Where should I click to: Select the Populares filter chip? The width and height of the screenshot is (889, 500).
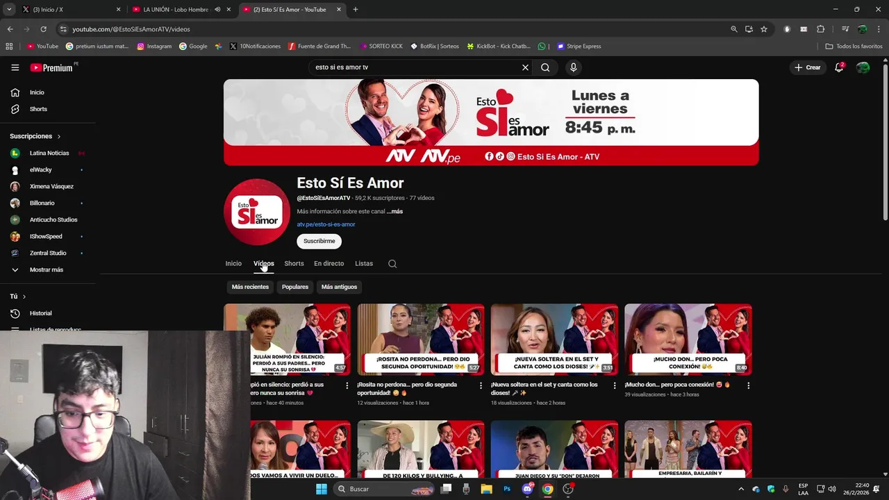point(295,287)
